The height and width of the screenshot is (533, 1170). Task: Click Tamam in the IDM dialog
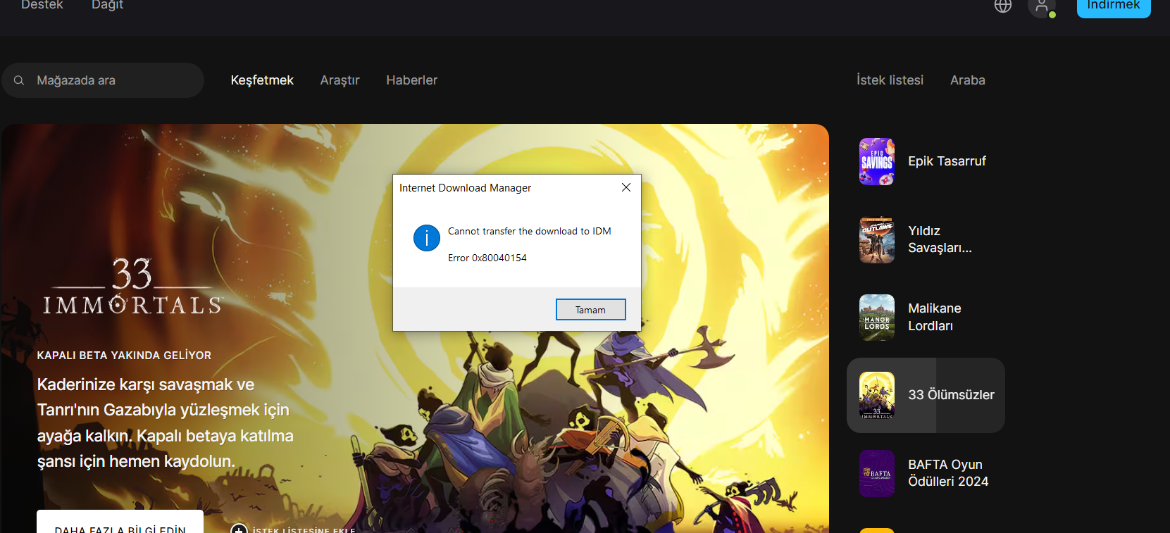tap(590, 310)
